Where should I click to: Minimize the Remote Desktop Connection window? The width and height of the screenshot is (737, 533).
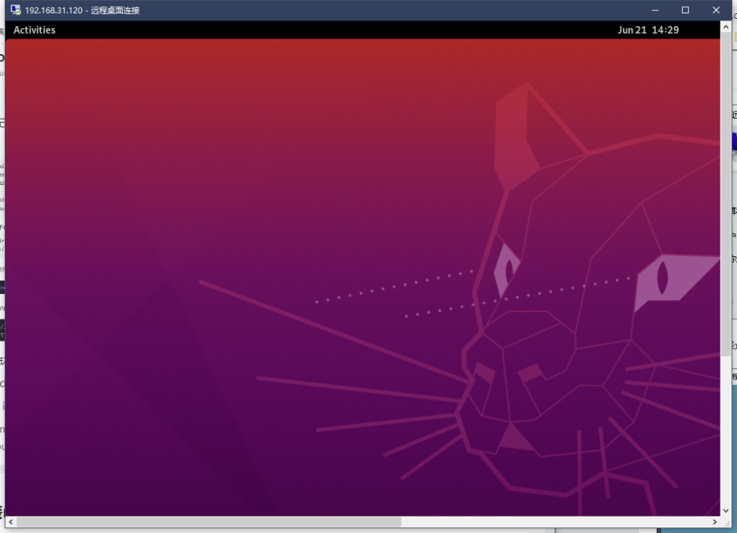point(655,10)
